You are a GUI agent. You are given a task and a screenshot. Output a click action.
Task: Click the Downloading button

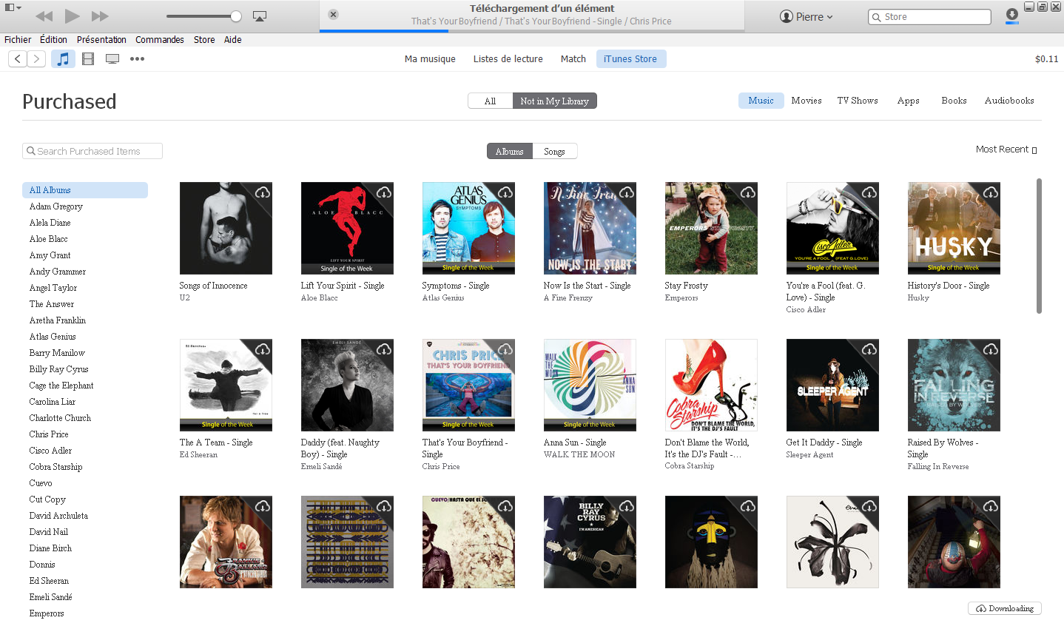(1005, 608)
